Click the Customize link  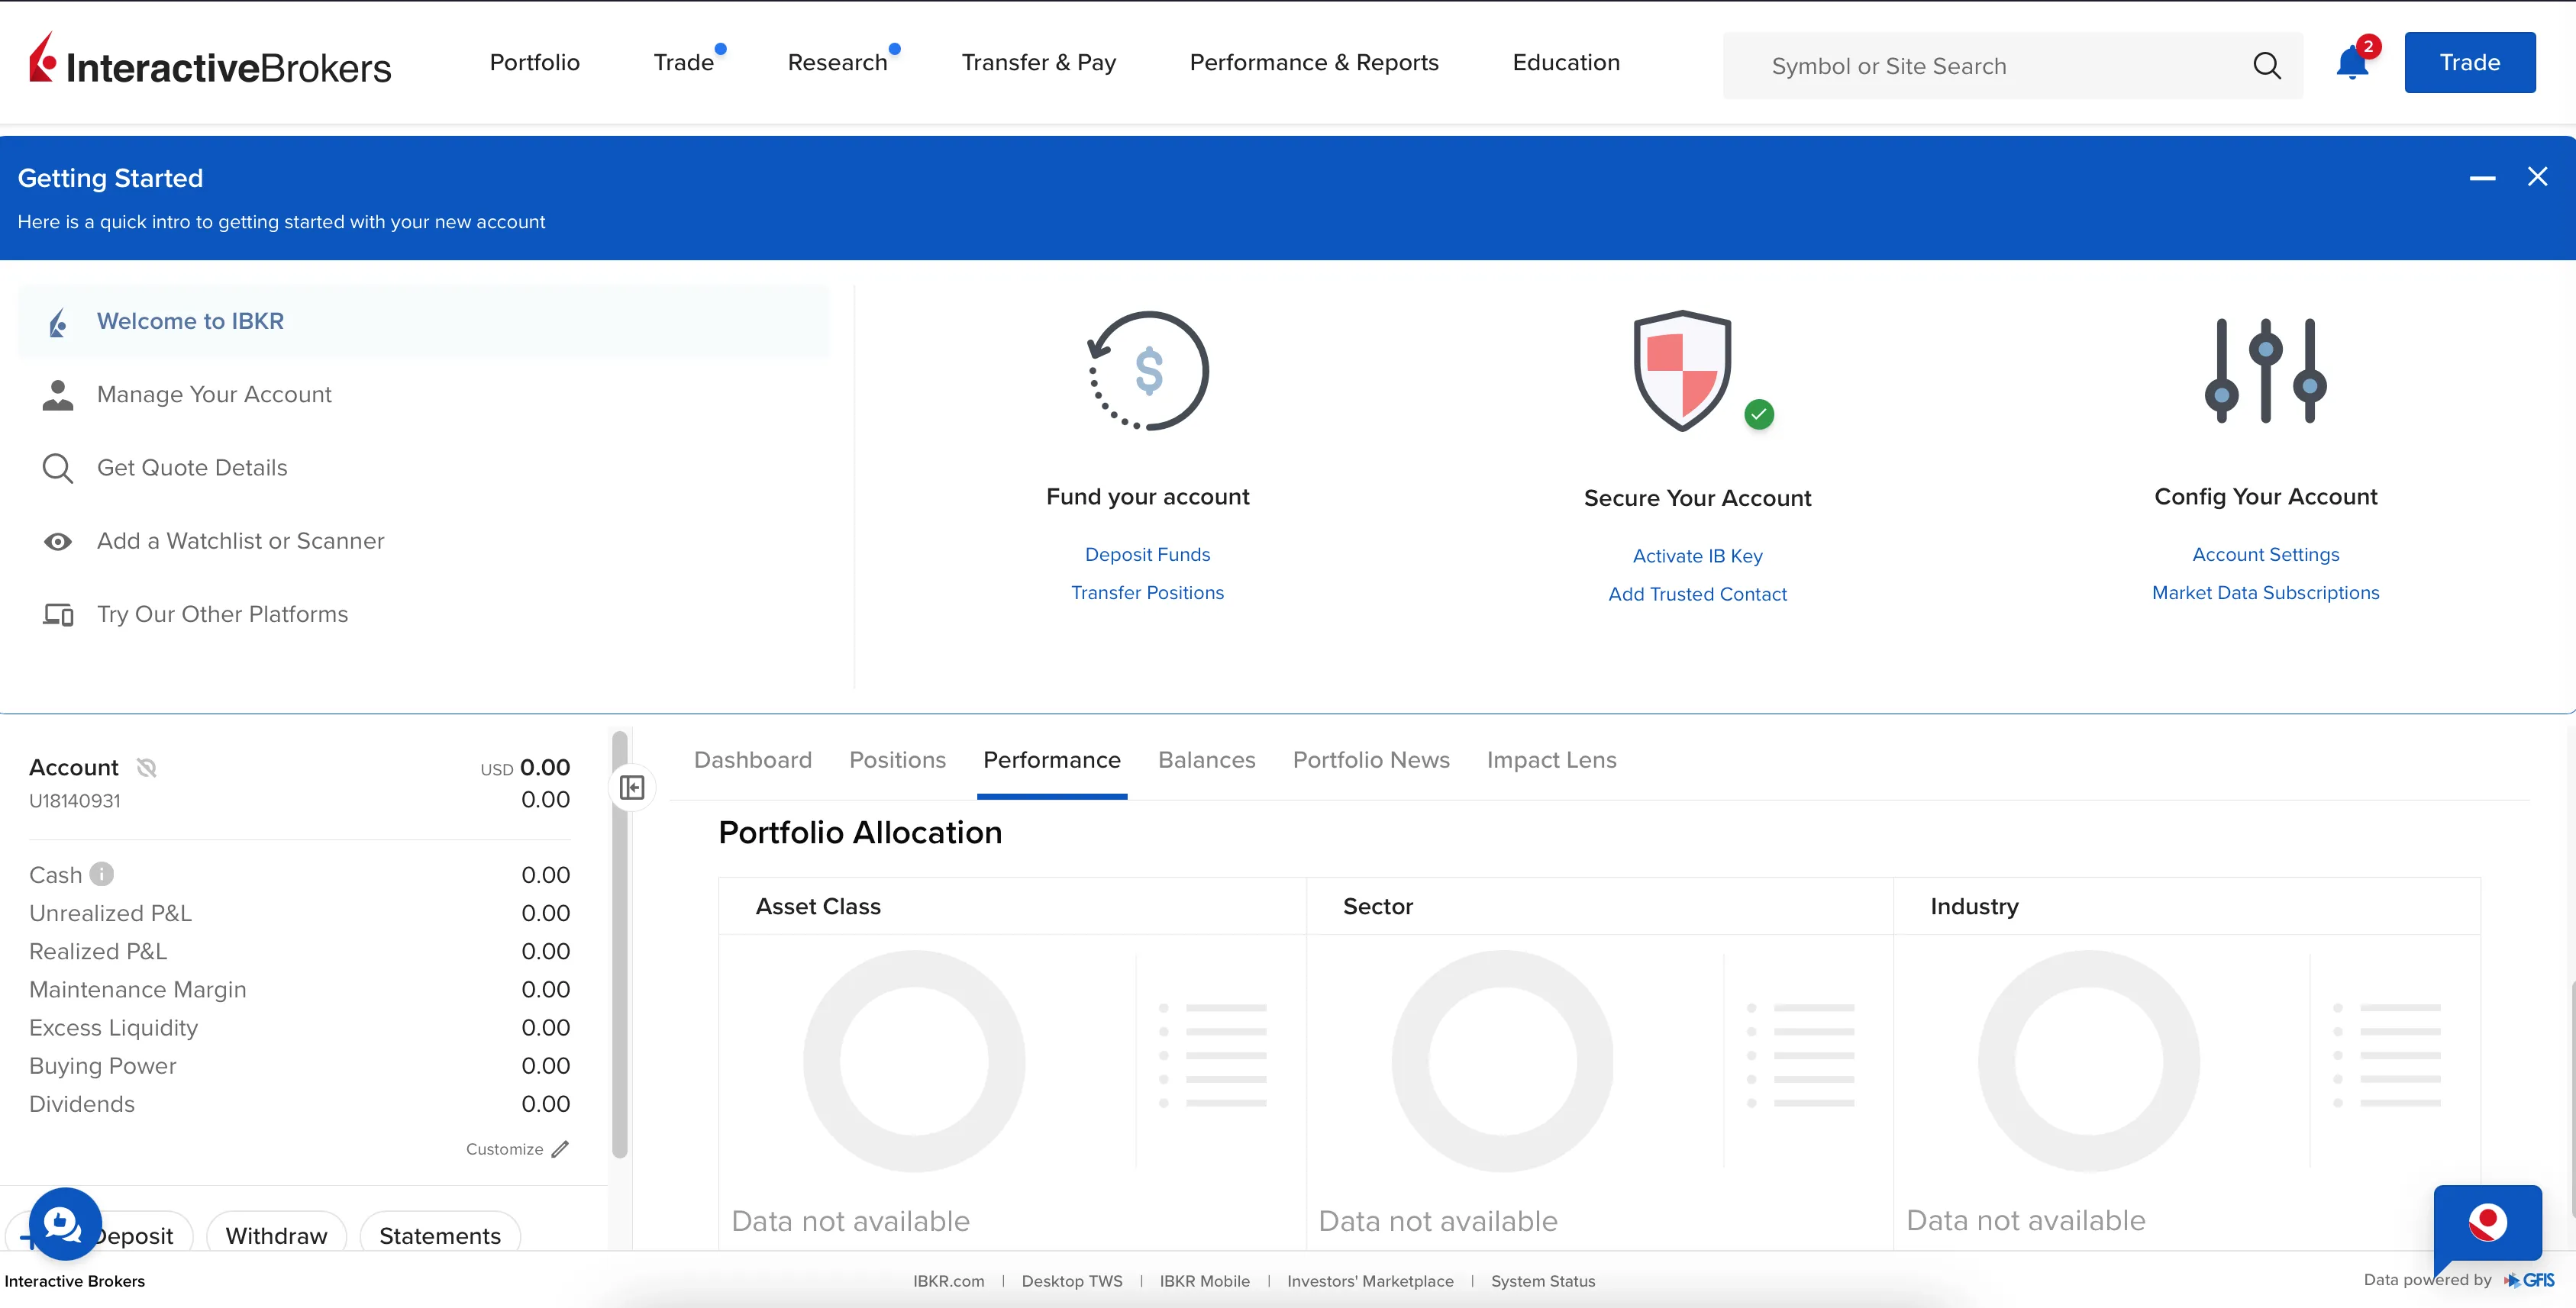(505, 1149)
